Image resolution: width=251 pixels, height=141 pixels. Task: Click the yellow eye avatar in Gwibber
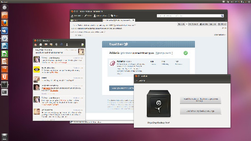(37, 69)
